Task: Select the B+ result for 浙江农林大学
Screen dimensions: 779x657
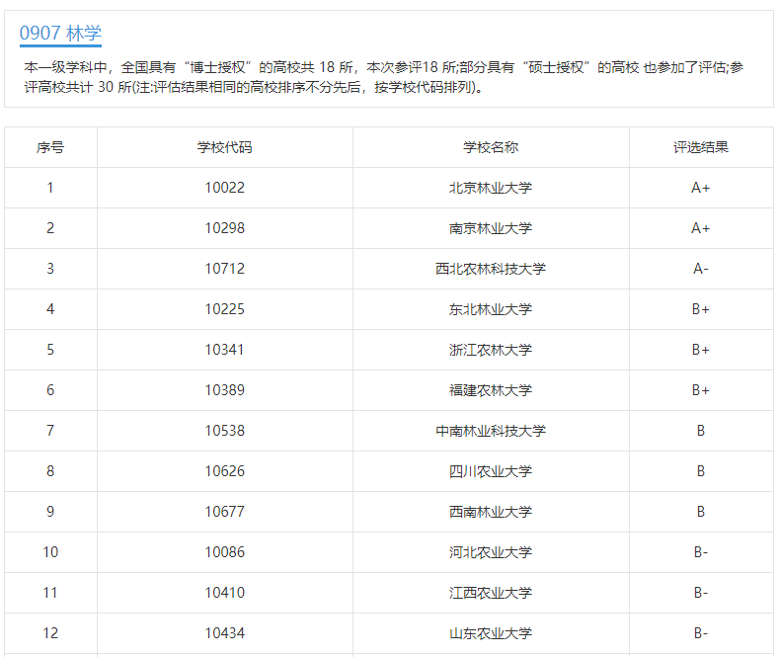Action: (701, 350)
